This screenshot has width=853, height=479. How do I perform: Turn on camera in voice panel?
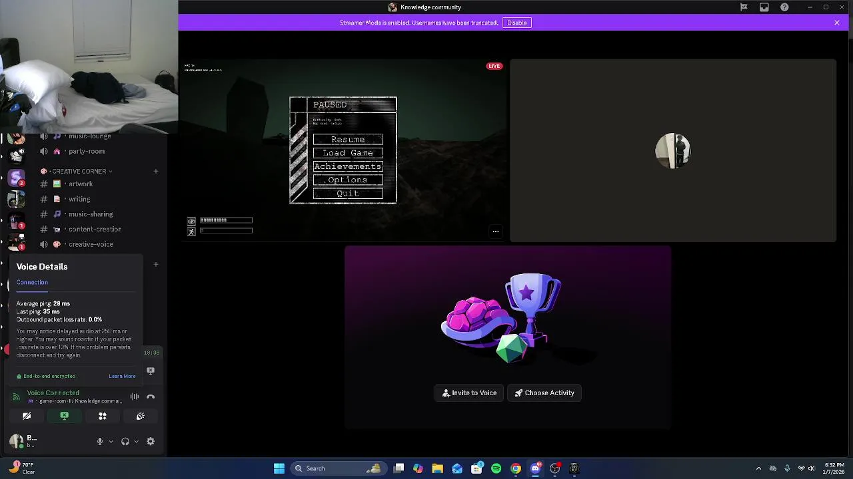[x=27, y=416]
